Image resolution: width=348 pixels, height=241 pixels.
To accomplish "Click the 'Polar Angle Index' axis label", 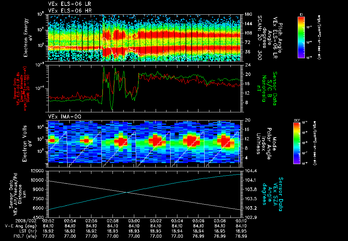I will pyautogui.click(x=266, y=143).
